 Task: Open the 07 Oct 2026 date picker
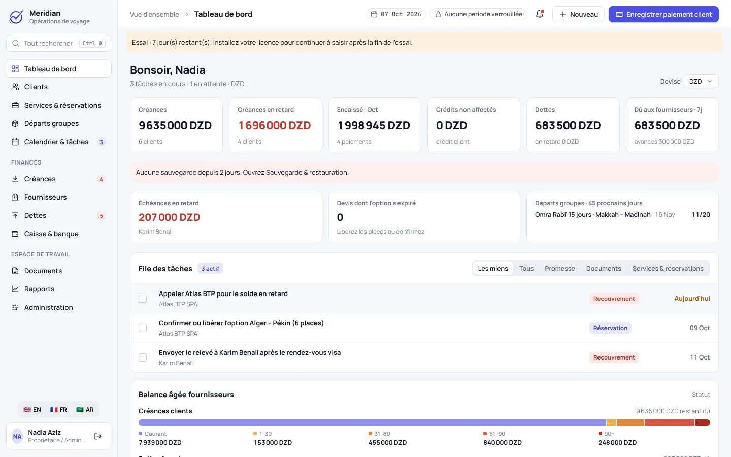(x=396, y=14)
